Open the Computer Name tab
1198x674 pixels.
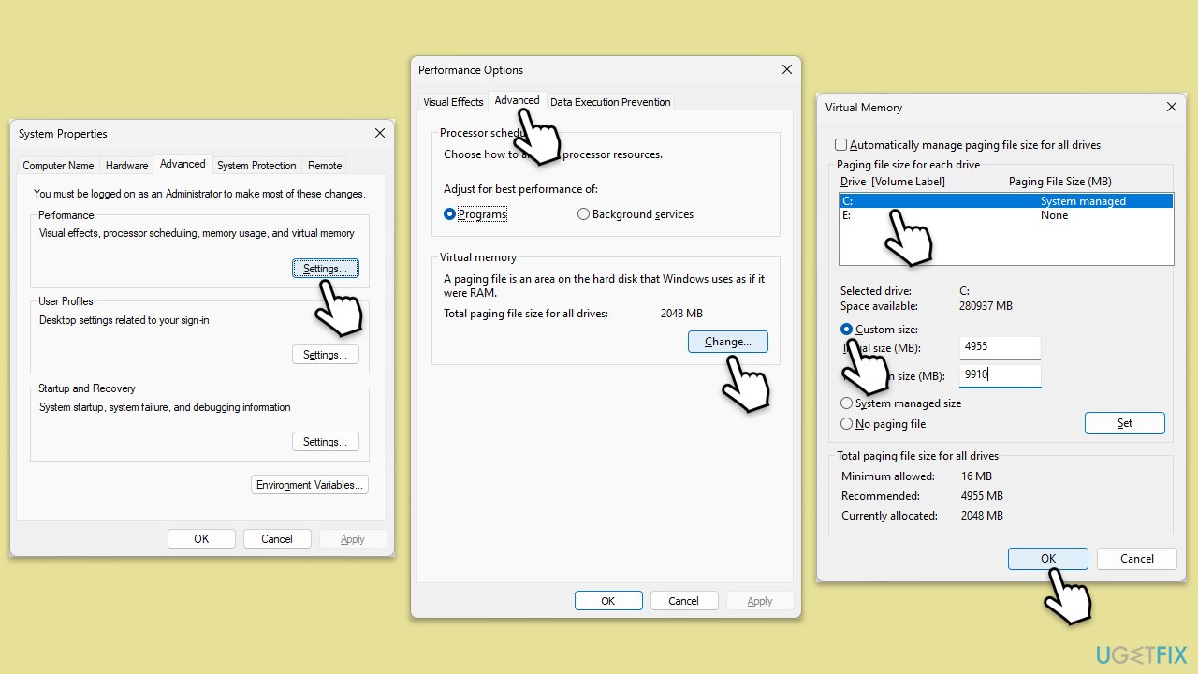point(58,166)
